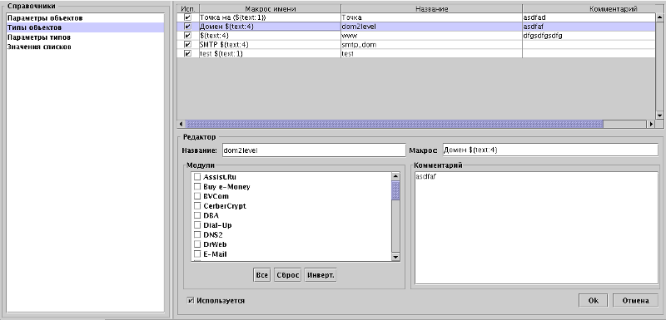Viewport: 666px width, 320px height.
Task: Select 'Типы объектов' in Справочники list
Action: tap(85, 27)
